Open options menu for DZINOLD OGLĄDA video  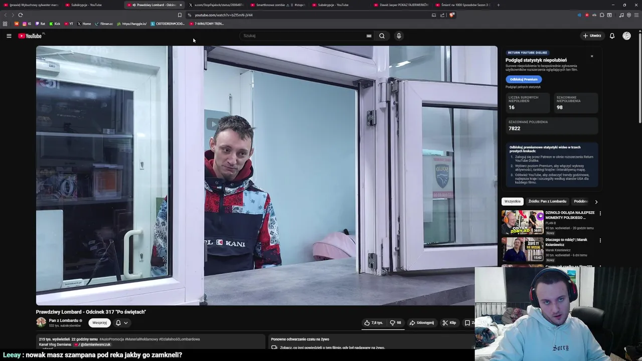pyautogui.click(x=600, y=213)
